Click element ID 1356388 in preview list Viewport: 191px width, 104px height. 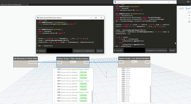(x=83, y=89)
